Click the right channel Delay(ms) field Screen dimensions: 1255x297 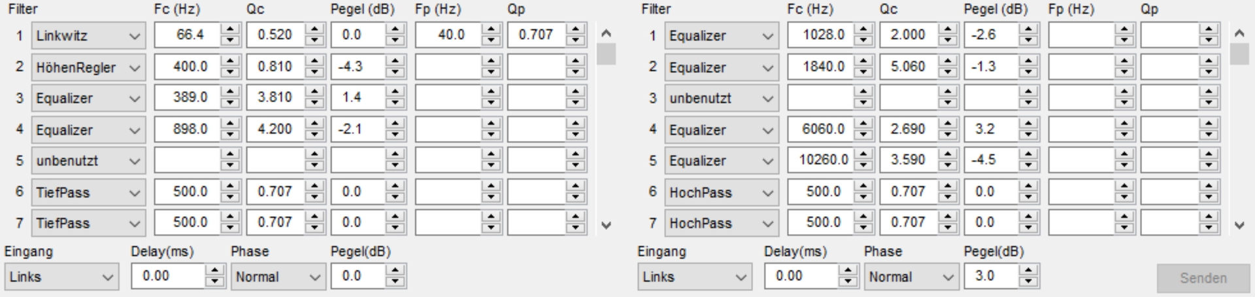(x=801, y=276)
